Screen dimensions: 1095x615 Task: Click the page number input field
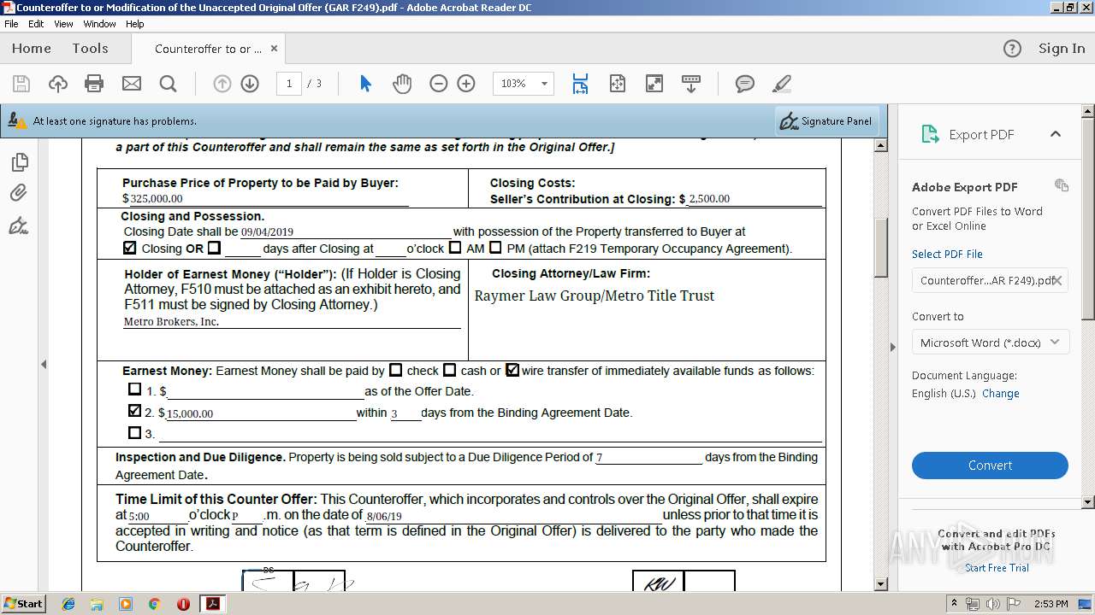[289, 84]
